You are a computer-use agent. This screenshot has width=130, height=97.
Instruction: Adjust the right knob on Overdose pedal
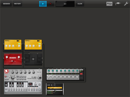[x=19, y=57]
